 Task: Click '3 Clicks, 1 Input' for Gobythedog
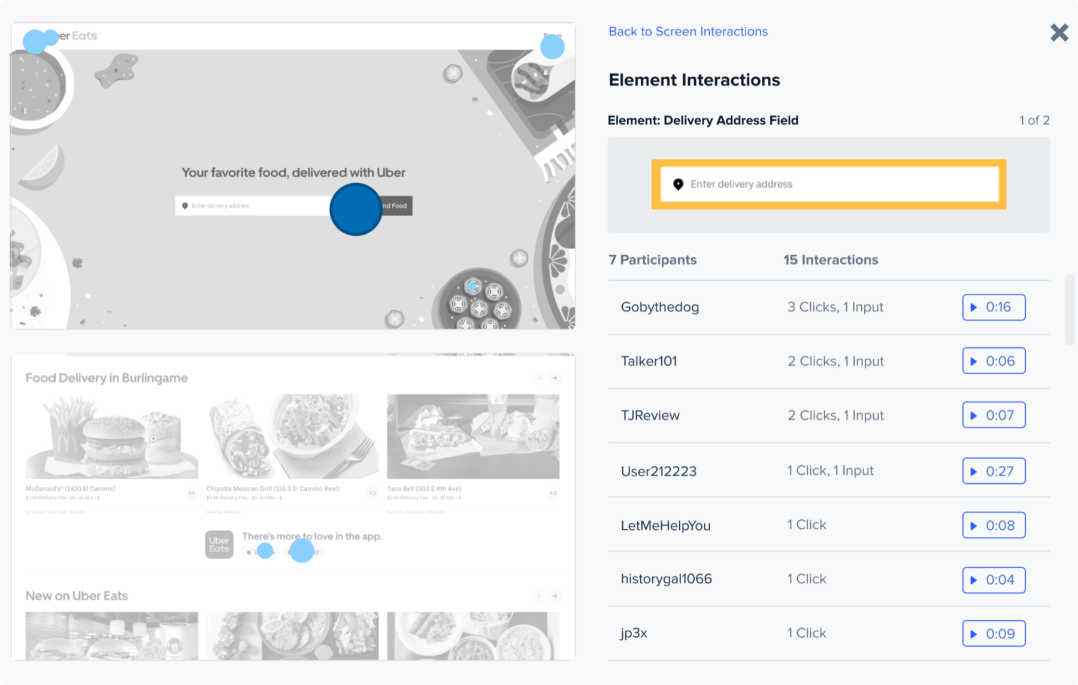click(835, 307)
